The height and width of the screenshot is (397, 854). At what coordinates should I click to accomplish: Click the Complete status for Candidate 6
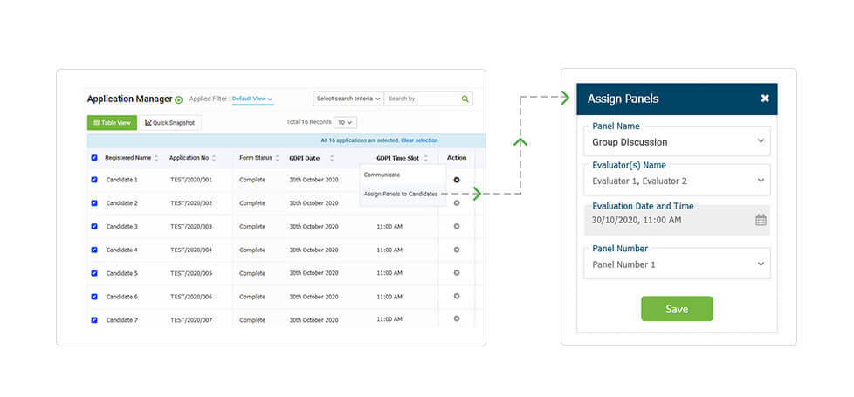coord(252,297)
